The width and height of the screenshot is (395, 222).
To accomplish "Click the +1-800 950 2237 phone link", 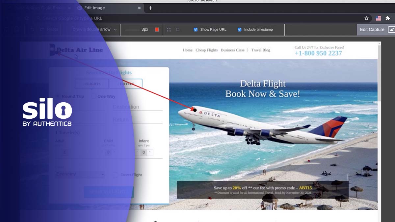I will [318, 53].
